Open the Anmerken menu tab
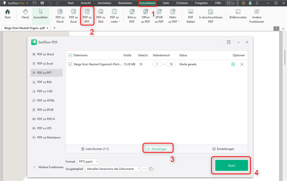This screenshot has width=287, height=181. pos(104,3)
